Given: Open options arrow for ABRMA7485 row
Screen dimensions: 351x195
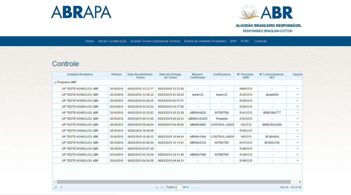Looking at the screenshot, I should (298, 155).
